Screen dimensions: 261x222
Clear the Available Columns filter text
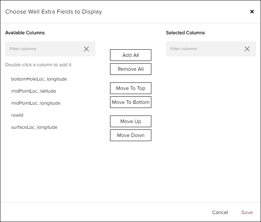coord(86,49)
